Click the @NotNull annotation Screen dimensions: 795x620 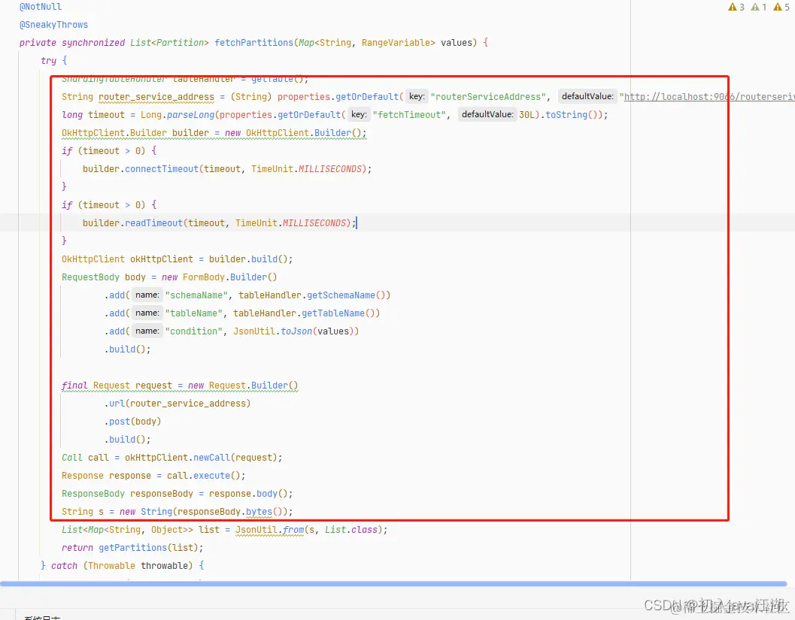(x=41, y=7)
